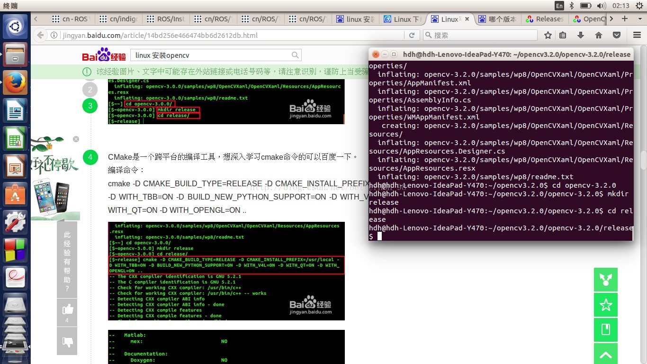This screenshot has height=364, width=647.
Task: Click the page vertical scrollbar
Action: (644, 160)
